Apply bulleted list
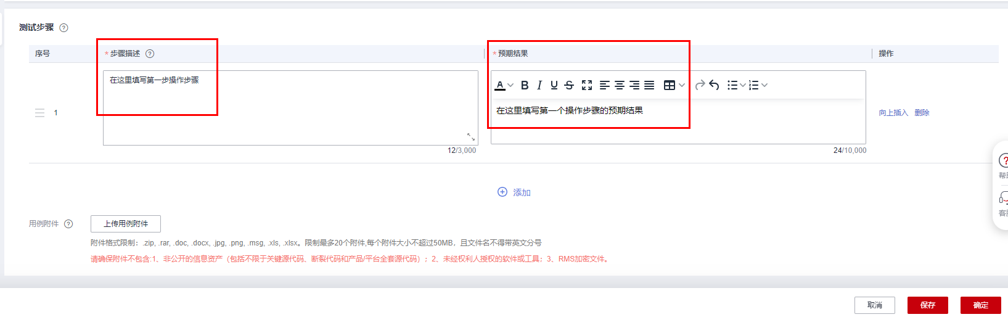Screen dimensions: 1008x317 [x=732, y=85]
